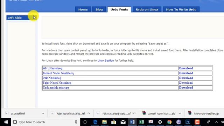Image resolution: width=224 pixels, height=126 pixels.
Task: Open downloaded Fajer Noori Nastaliq ttf file
Action: click(71, 113)
